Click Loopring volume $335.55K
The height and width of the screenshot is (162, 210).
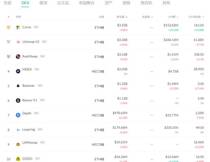(x=171, y=128)
